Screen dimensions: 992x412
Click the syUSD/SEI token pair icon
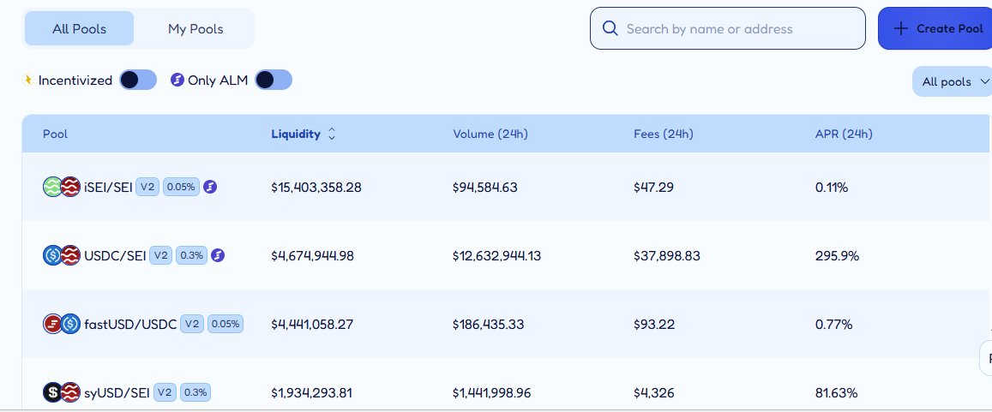[x=62, y=392]
